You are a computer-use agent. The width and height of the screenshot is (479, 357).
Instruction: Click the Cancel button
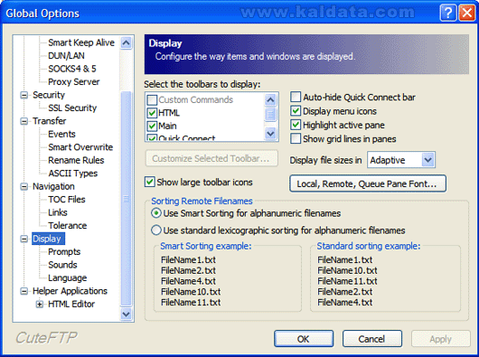[x=372, y=339]
